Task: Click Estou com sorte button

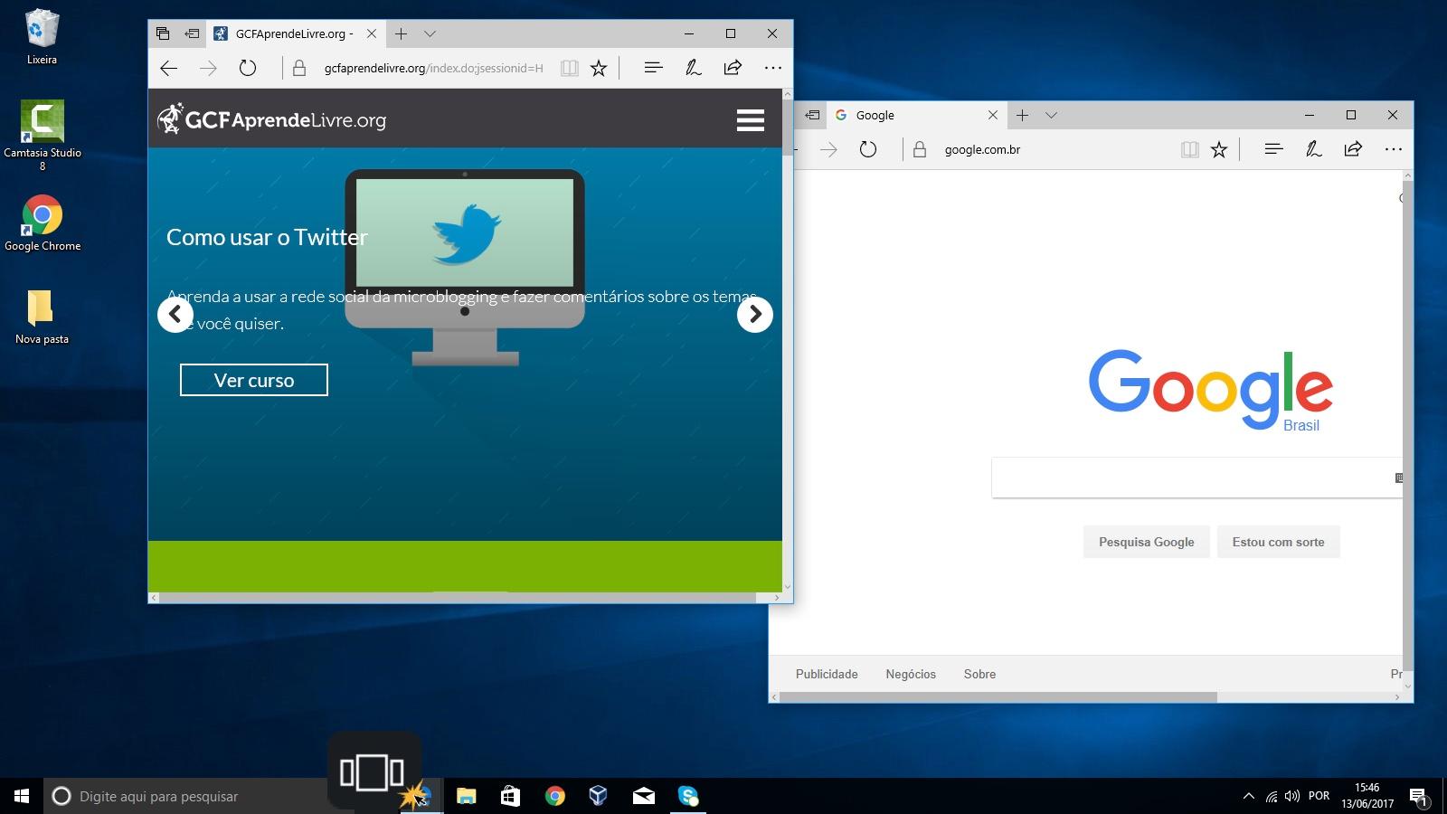Action: pos(1278,542)
